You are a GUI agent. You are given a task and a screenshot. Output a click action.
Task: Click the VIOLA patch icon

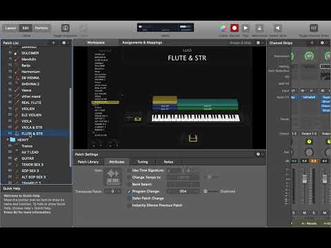tap(17, 121)
